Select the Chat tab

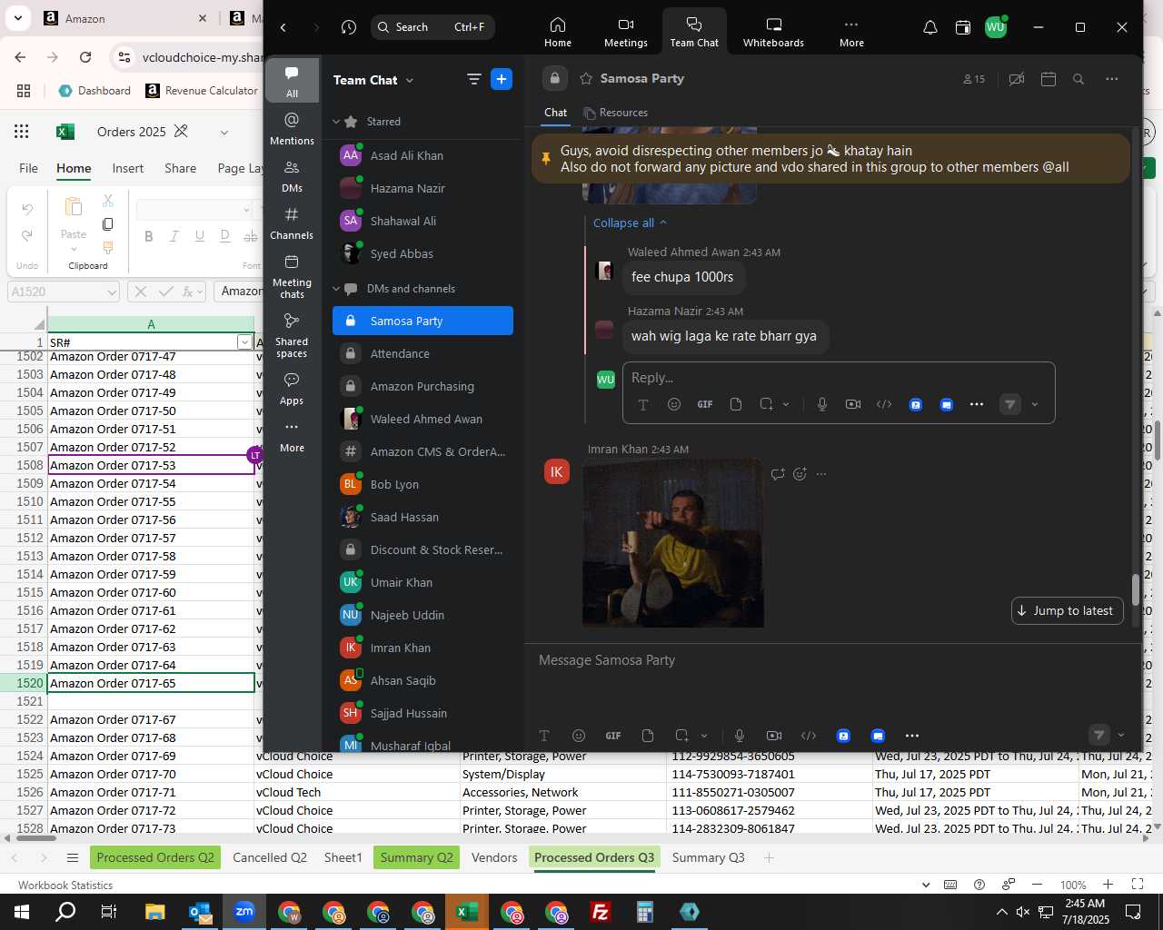point(555,113)
